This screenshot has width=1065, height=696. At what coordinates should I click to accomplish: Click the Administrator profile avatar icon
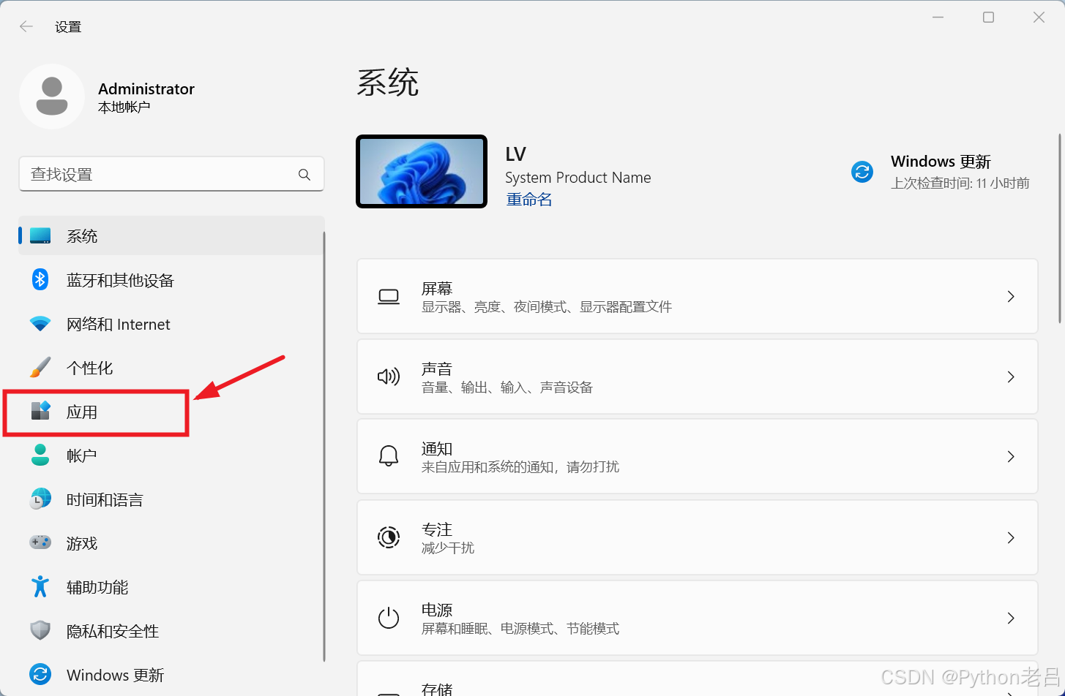point(52,97)
